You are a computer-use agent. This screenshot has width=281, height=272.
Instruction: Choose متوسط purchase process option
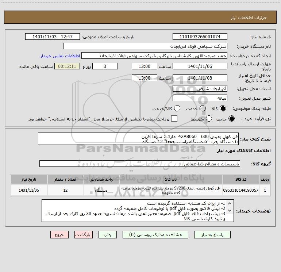[x=209, y=119]
